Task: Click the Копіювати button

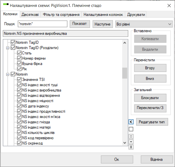Action: tap(150, 39)
